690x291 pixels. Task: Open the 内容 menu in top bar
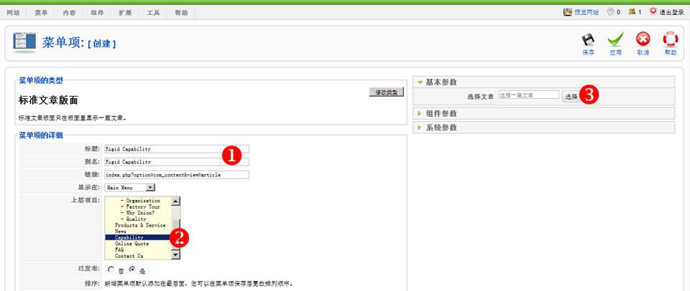click(70, 13)
